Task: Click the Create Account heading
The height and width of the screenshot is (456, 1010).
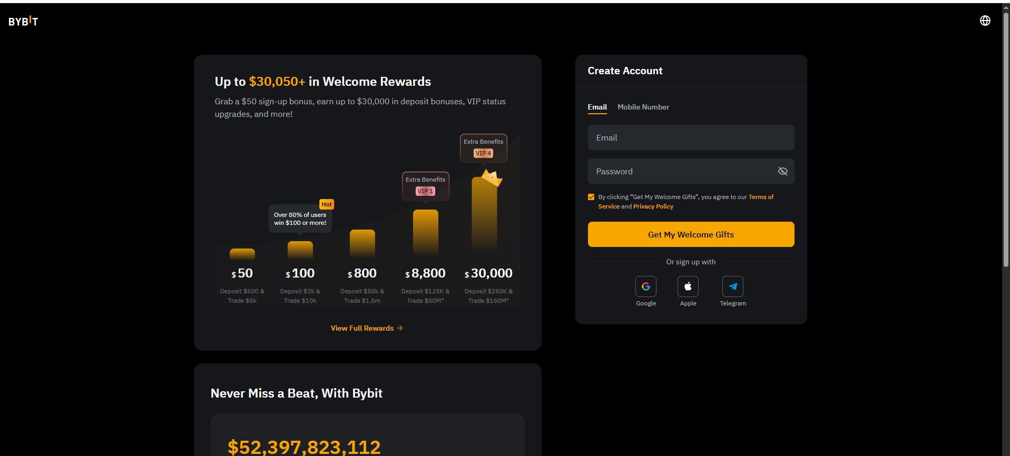Action: [625, 71]
